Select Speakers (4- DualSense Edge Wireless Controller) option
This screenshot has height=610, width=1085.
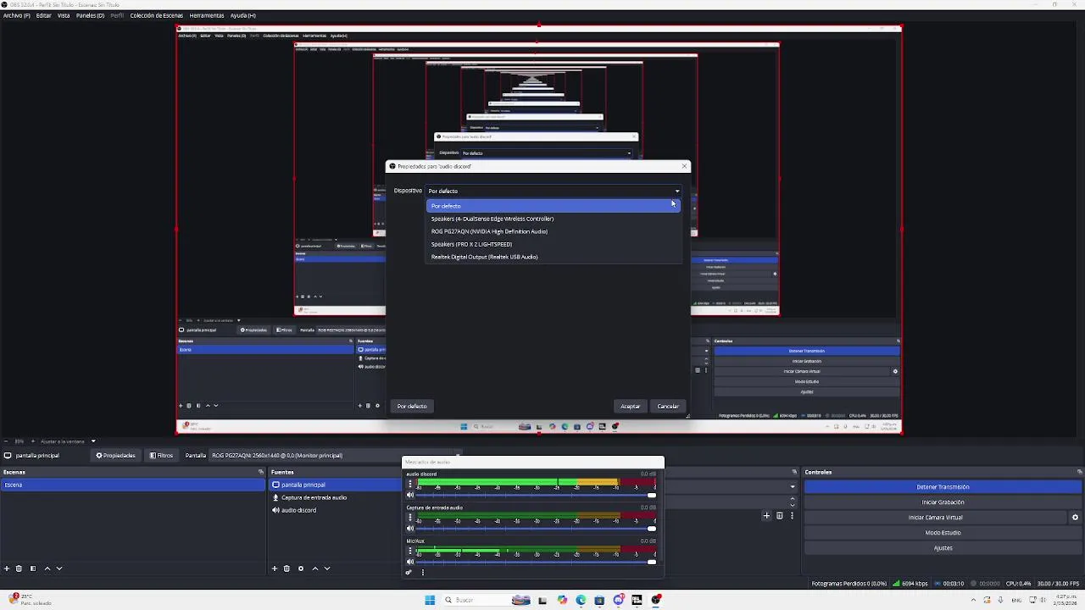coord(554,219)
